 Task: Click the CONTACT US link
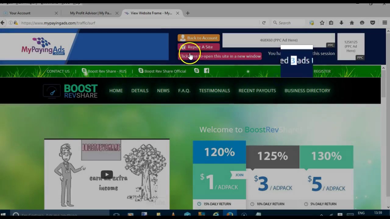(58, 71)
